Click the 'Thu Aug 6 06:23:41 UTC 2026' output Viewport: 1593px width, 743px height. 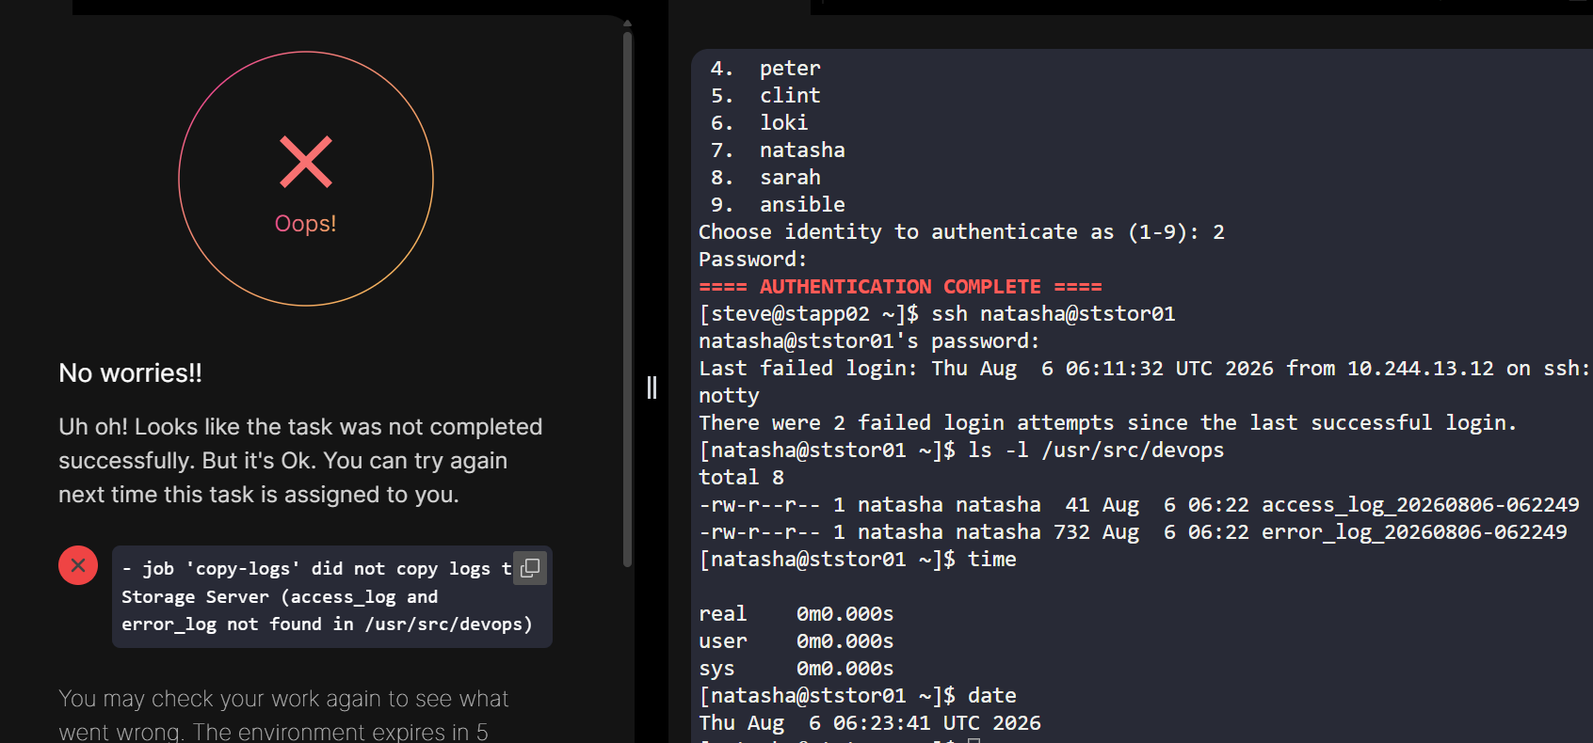[870, 723]
